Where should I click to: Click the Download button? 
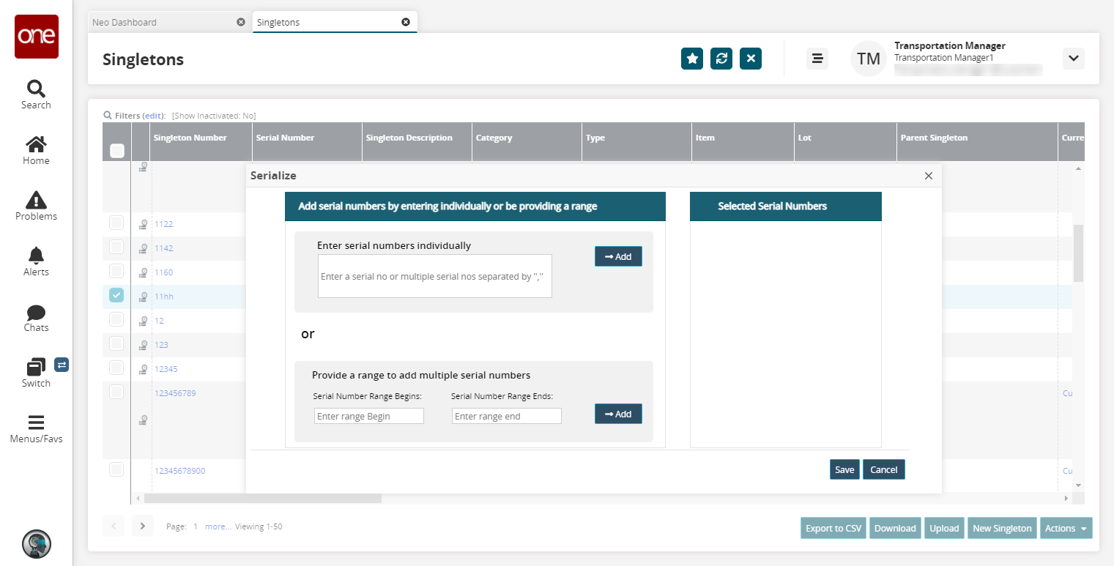(895, 529)
